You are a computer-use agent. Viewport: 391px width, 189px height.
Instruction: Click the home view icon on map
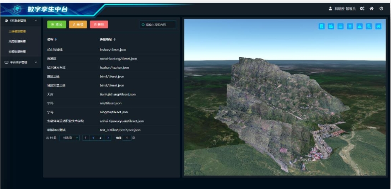(x=379, y=26)
